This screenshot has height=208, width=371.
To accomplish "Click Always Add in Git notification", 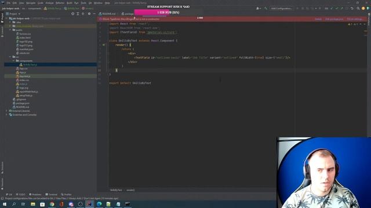I will [74, 199].
